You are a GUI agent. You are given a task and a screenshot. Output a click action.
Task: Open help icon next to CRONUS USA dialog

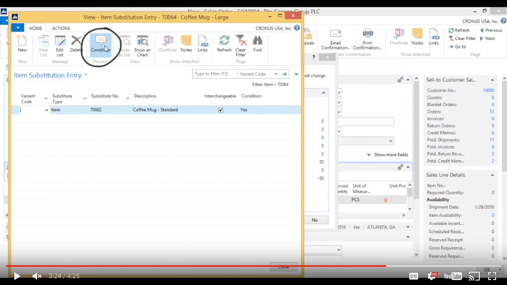(x=297, y=28)
